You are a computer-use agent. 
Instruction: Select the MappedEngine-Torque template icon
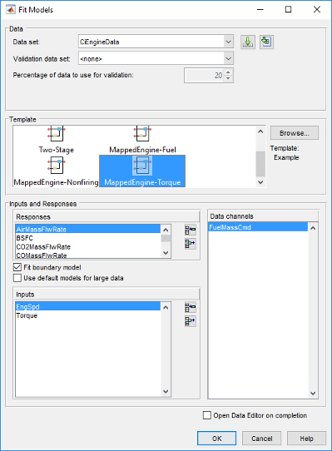142,166
